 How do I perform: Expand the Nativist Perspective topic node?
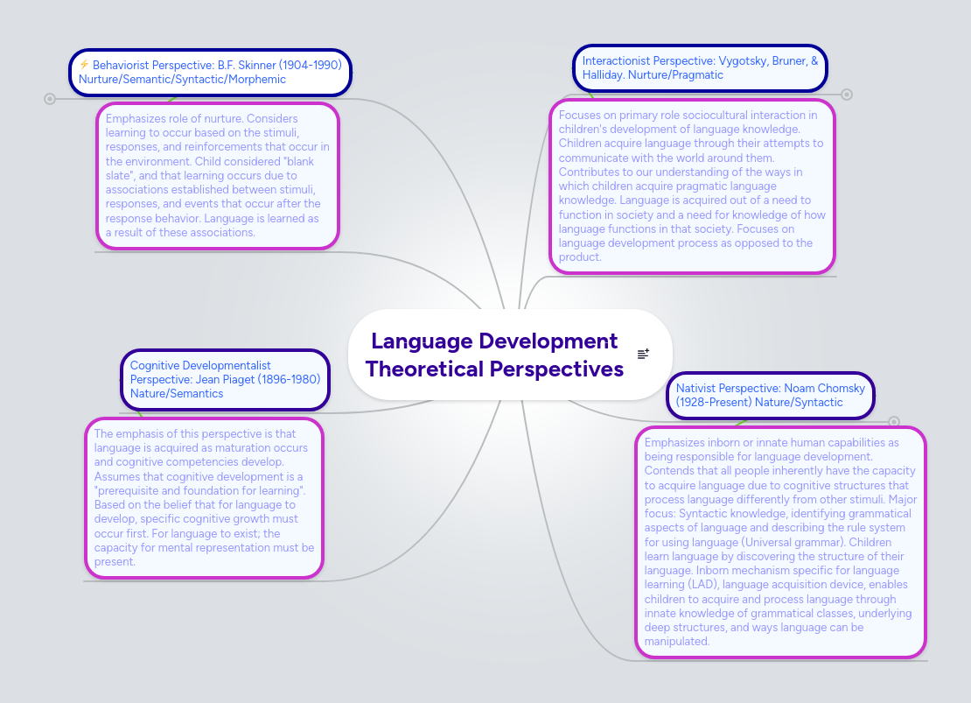pos(894,421)
